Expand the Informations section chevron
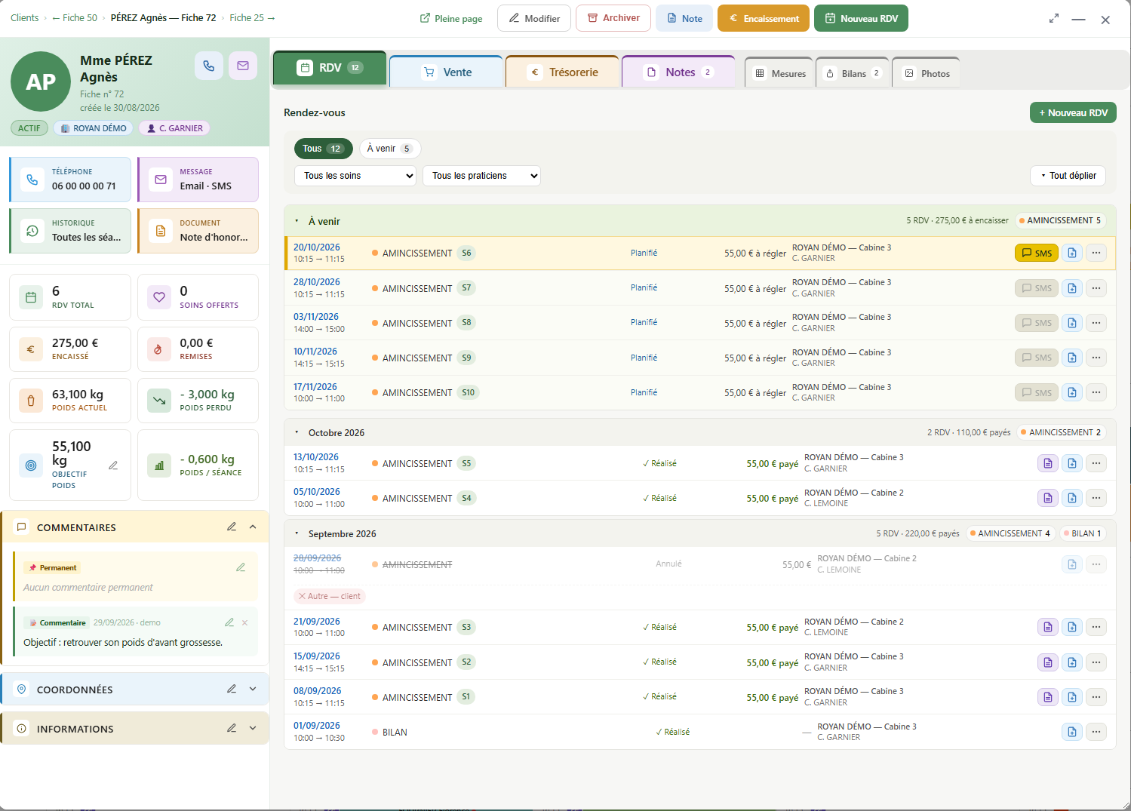1131x811 pixels. [253, 728]
